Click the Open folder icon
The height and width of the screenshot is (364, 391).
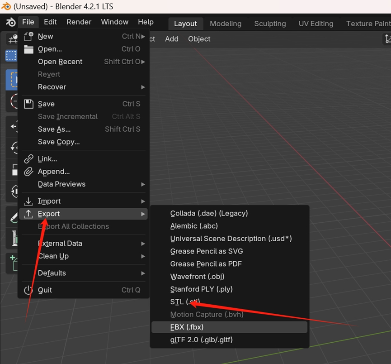[x=28, y=49]
